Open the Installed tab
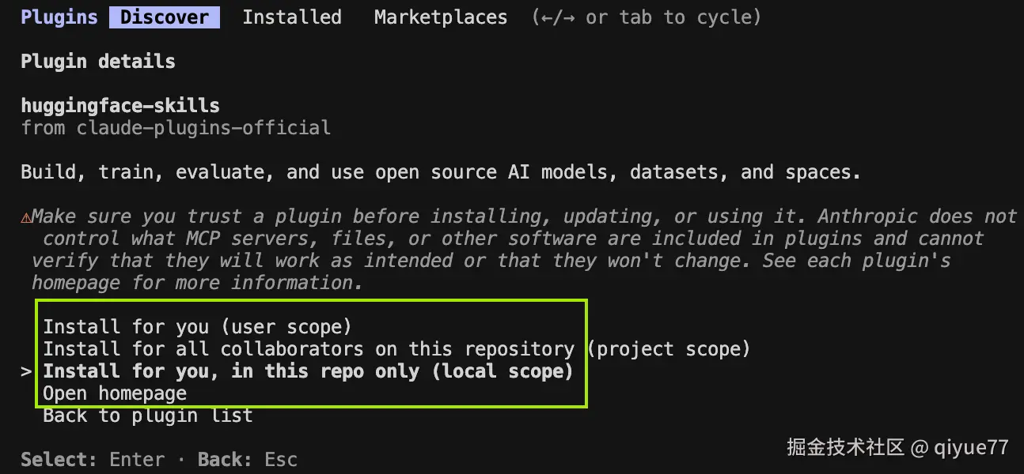The image size is (1024, 474). pos(292,17)
